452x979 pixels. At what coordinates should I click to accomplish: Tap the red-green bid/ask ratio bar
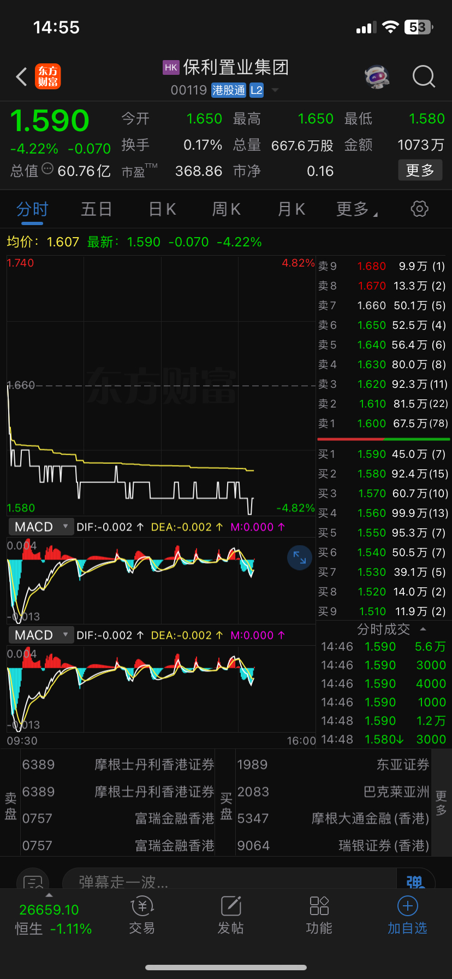click(x=383, y=439)
